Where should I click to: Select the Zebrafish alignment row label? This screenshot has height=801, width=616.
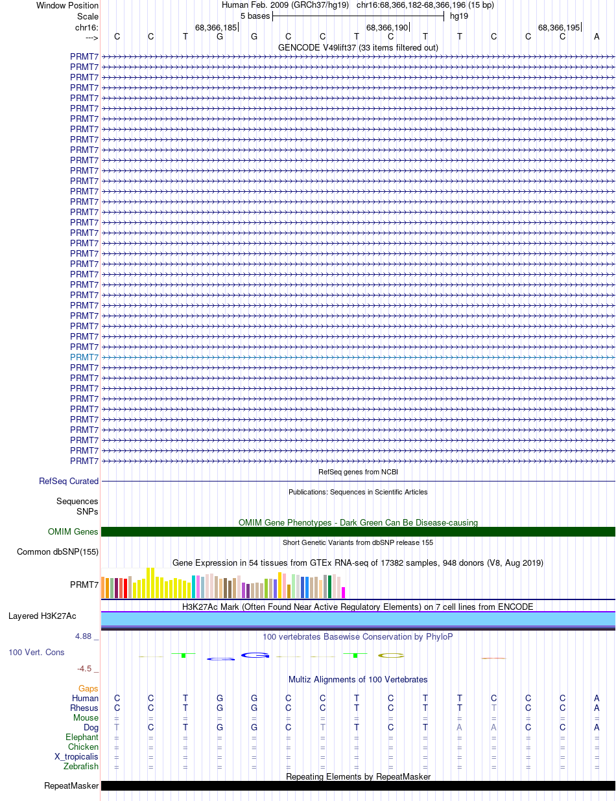tap(81, 767)
